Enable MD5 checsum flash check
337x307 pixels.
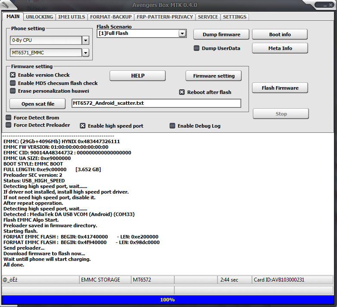coord(13,83)
